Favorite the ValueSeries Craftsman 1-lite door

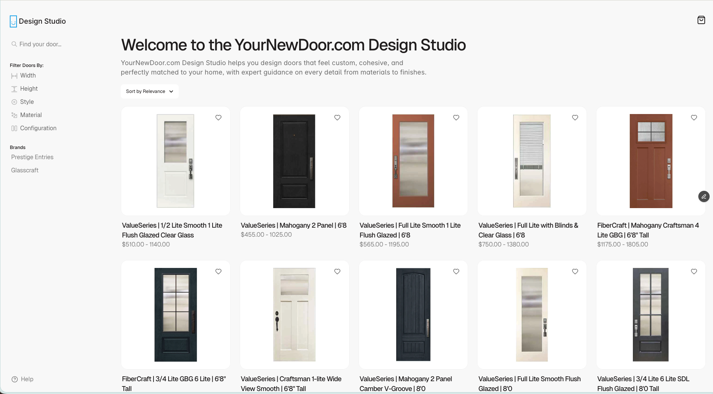[337, 271]
